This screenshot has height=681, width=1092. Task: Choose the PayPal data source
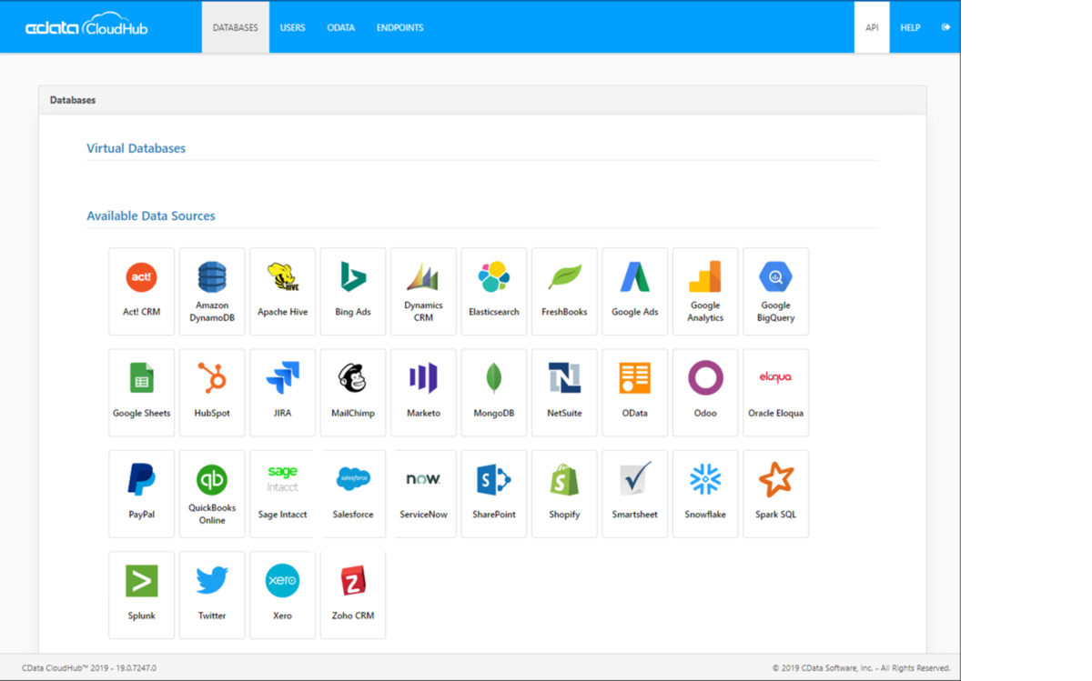(x=141, y=494)
